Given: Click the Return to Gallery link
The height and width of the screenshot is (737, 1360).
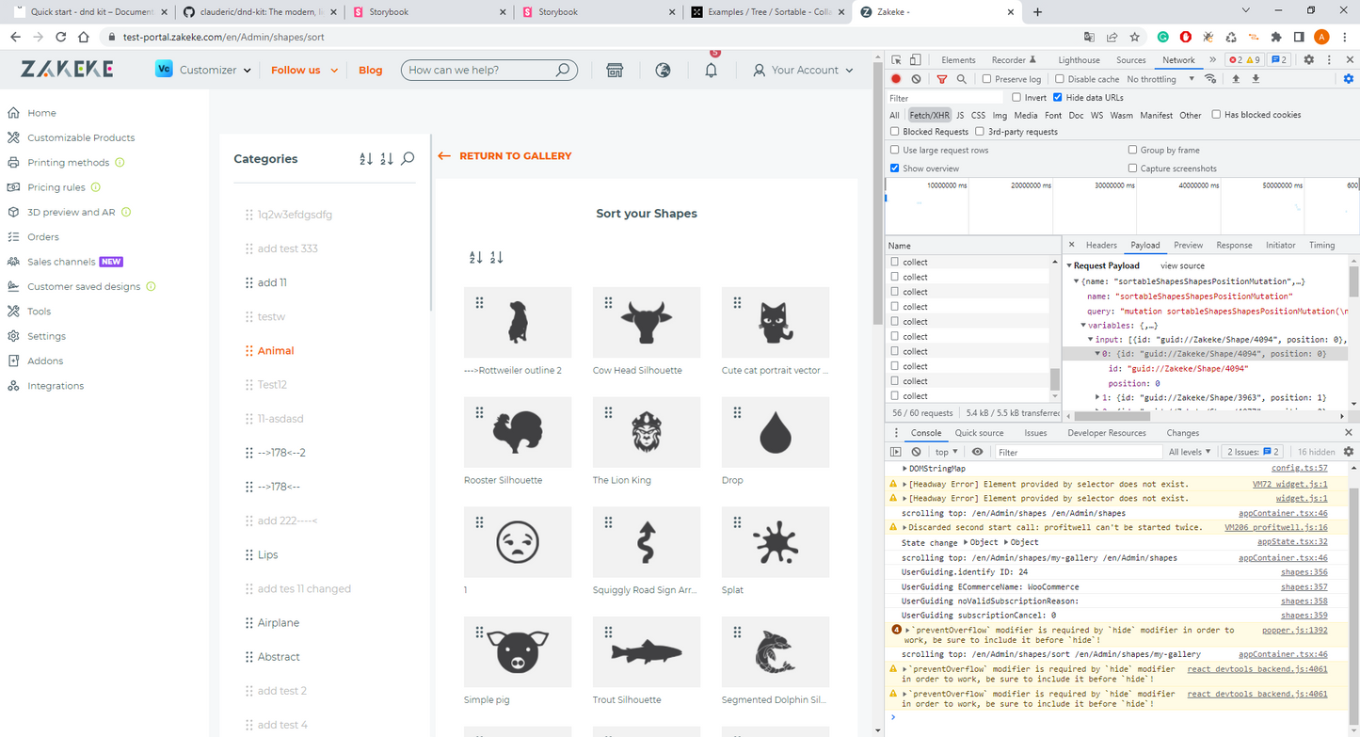Looking at the screenshot, I should 505,156.
